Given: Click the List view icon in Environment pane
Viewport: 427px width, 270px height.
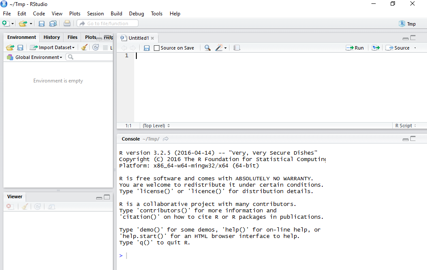Looking at the screenshot, I should [106, 48].
